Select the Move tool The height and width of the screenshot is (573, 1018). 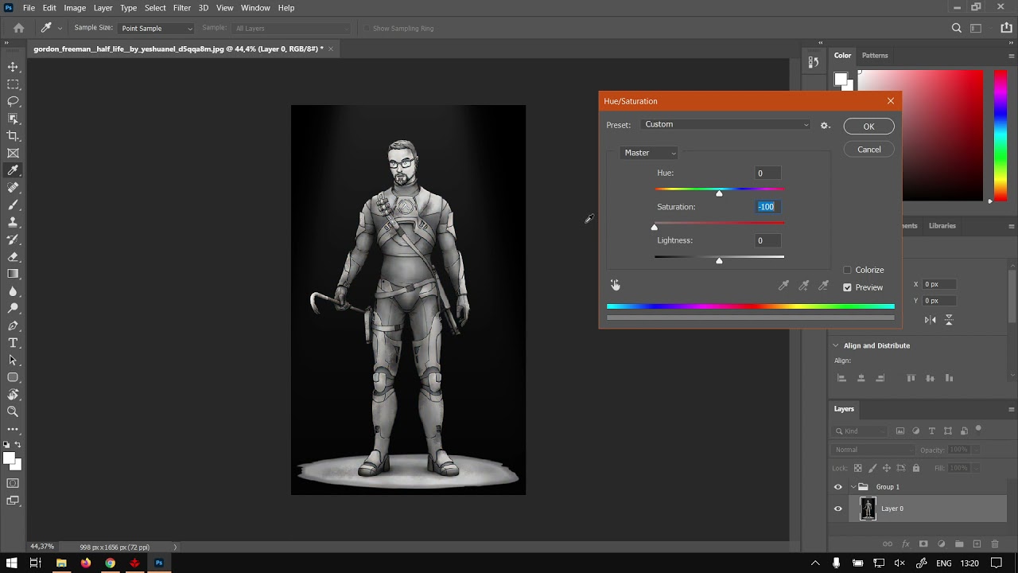pyautogui.click(x=13, y=67)
